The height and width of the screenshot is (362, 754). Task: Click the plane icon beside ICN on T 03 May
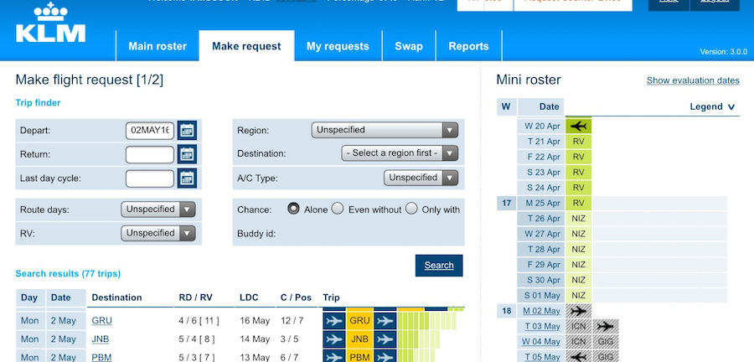(x=606, y=327)
